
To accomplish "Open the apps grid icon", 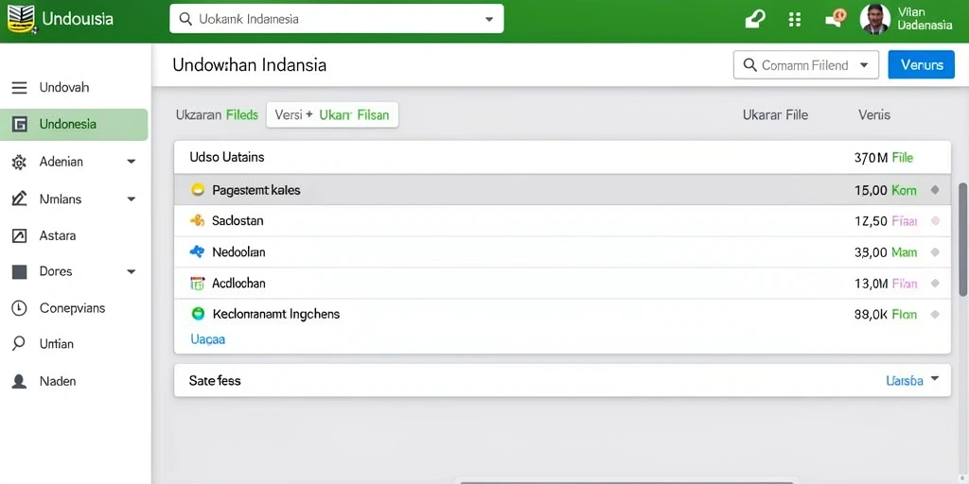I will 795,19.
